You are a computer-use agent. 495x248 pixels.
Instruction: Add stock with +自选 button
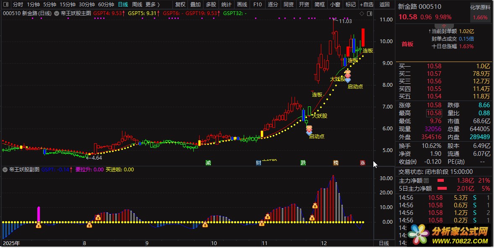367,5
